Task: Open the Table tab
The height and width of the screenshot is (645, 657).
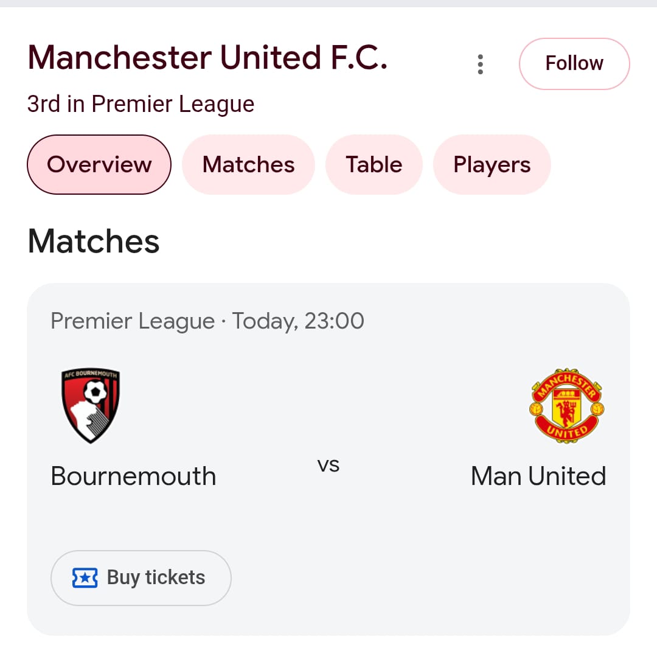Action: point(374,164)
